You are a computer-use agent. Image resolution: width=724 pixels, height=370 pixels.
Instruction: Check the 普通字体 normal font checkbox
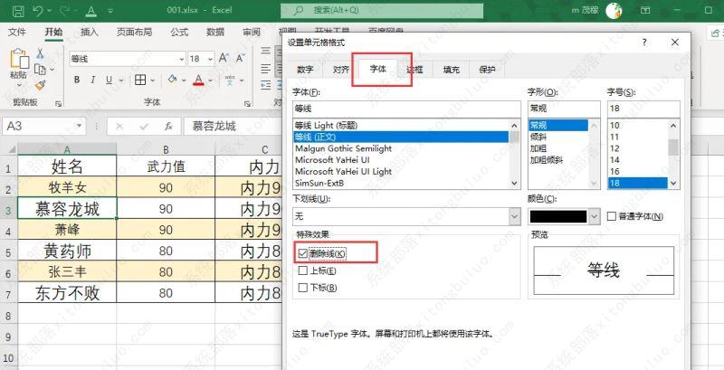[612, 216]
